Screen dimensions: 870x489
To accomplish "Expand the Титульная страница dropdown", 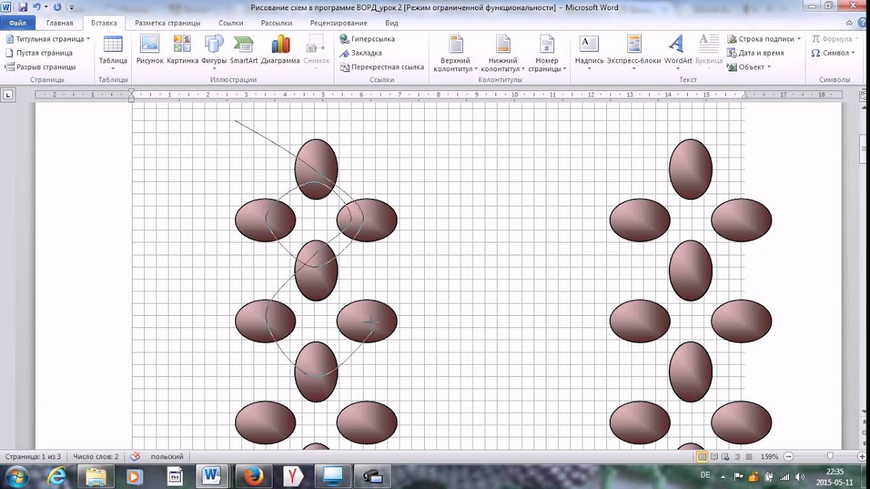I will (88, 39).
